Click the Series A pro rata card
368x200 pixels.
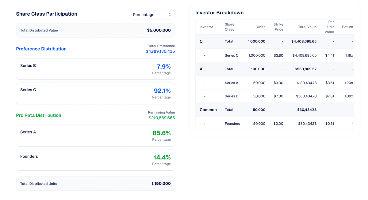pos(95,135)
